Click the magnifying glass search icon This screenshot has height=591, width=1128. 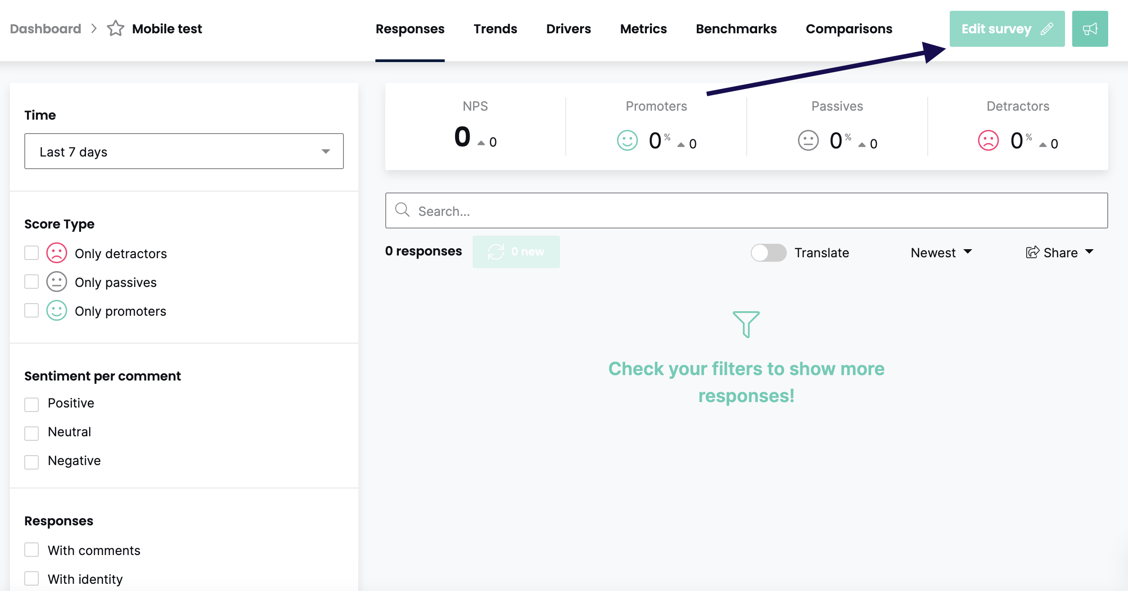[402, 210]
